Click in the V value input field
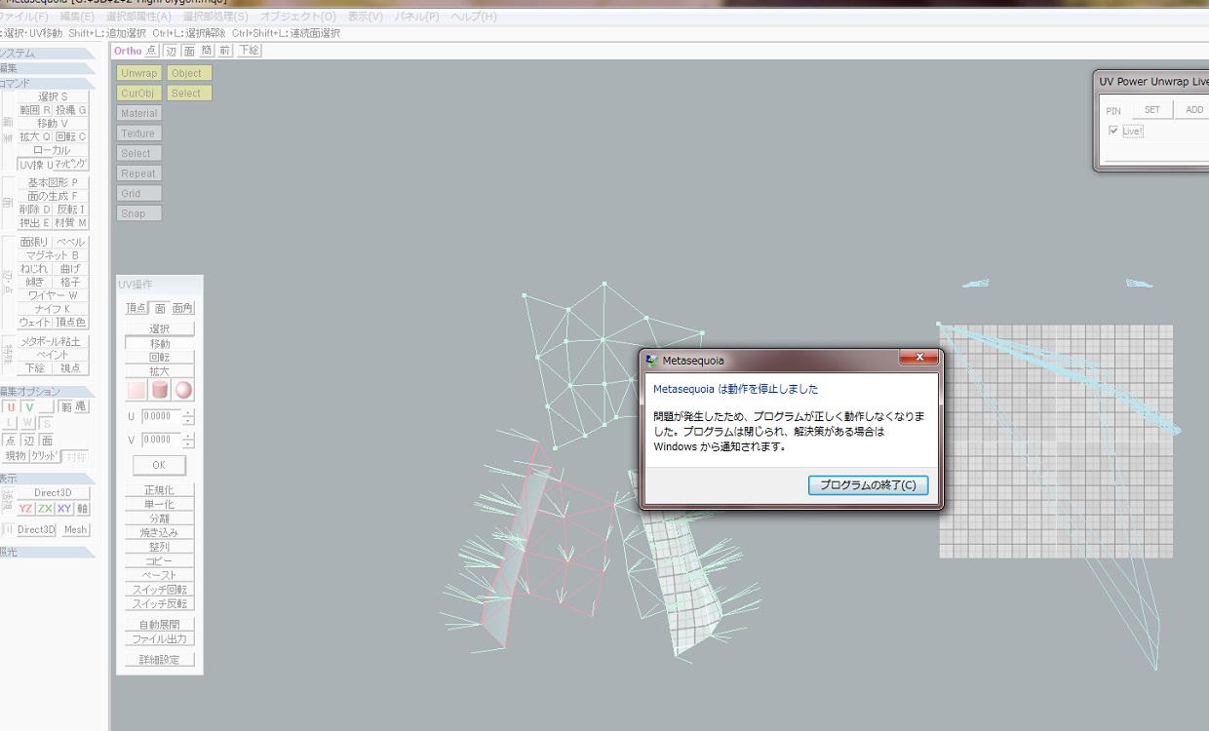Screen dimensions: 1209x731 [160, 440]
